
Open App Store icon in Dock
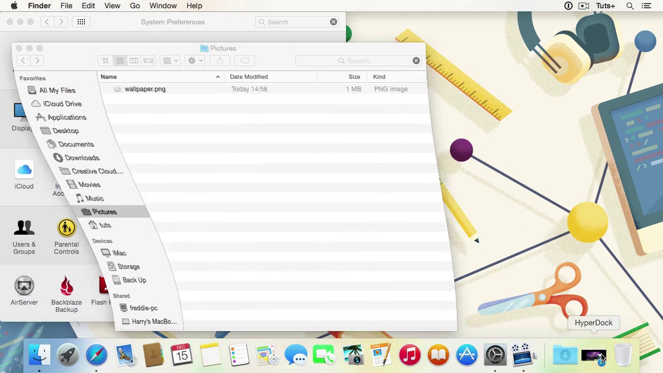[467, 355]
